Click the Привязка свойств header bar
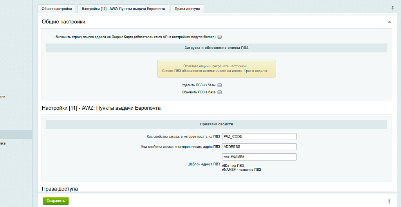 pos(216,124)
